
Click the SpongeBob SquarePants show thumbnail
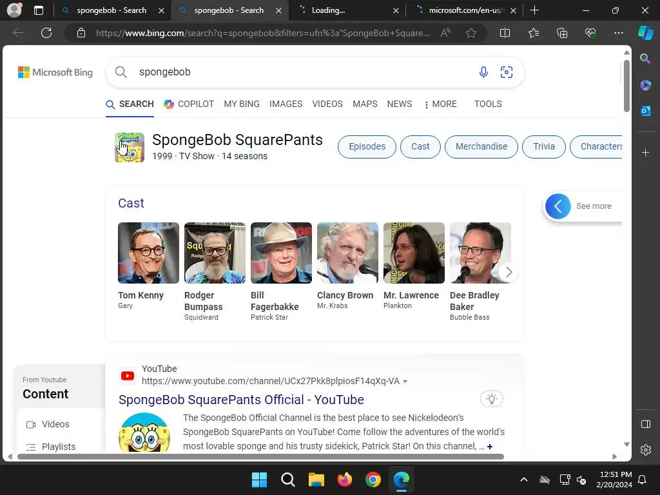(130, 148)
